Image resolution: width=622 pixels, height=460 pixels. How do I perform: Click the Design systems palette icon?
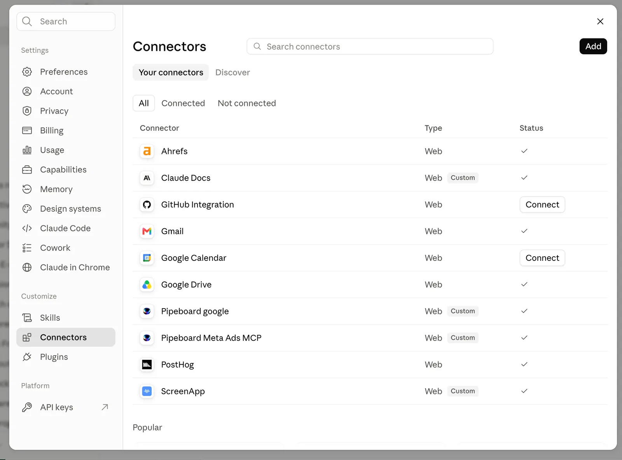click(27, 209)
